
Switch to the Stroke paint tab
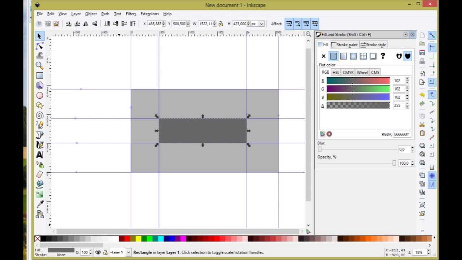pyautogui.click(x=345, y=45)
